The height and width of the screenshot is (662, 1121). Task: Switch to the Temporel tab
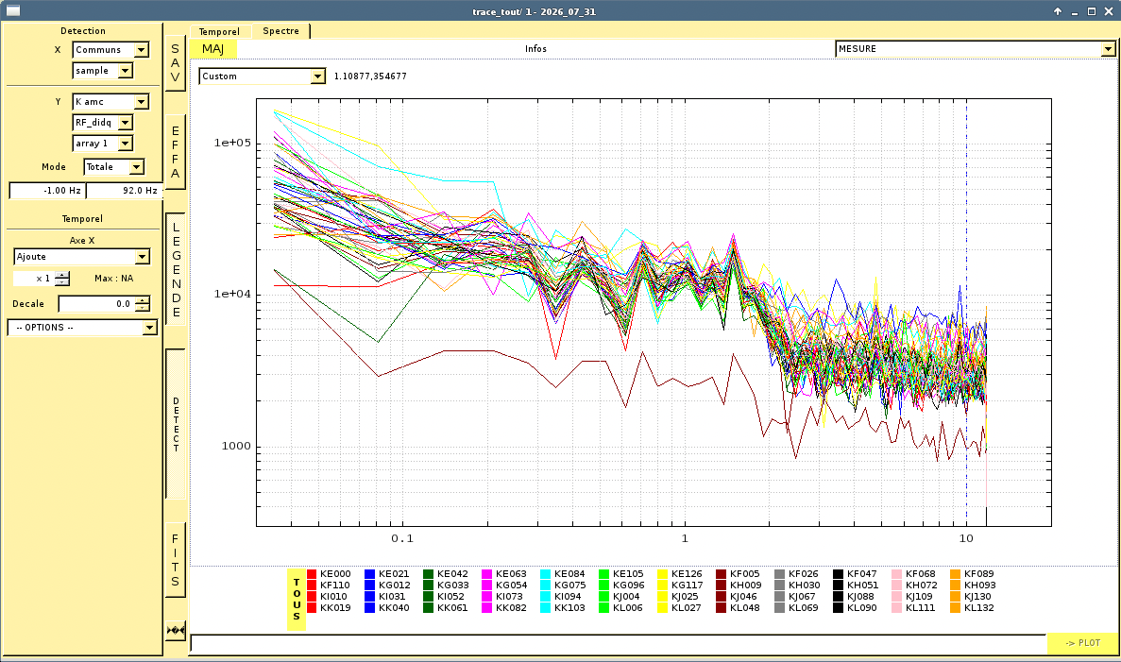point(219,31)
